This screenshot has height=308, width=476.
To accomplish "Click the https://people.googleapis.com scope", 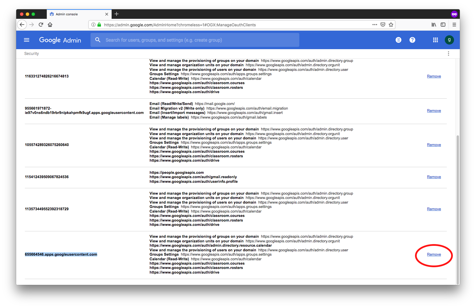I will point(177,173).
